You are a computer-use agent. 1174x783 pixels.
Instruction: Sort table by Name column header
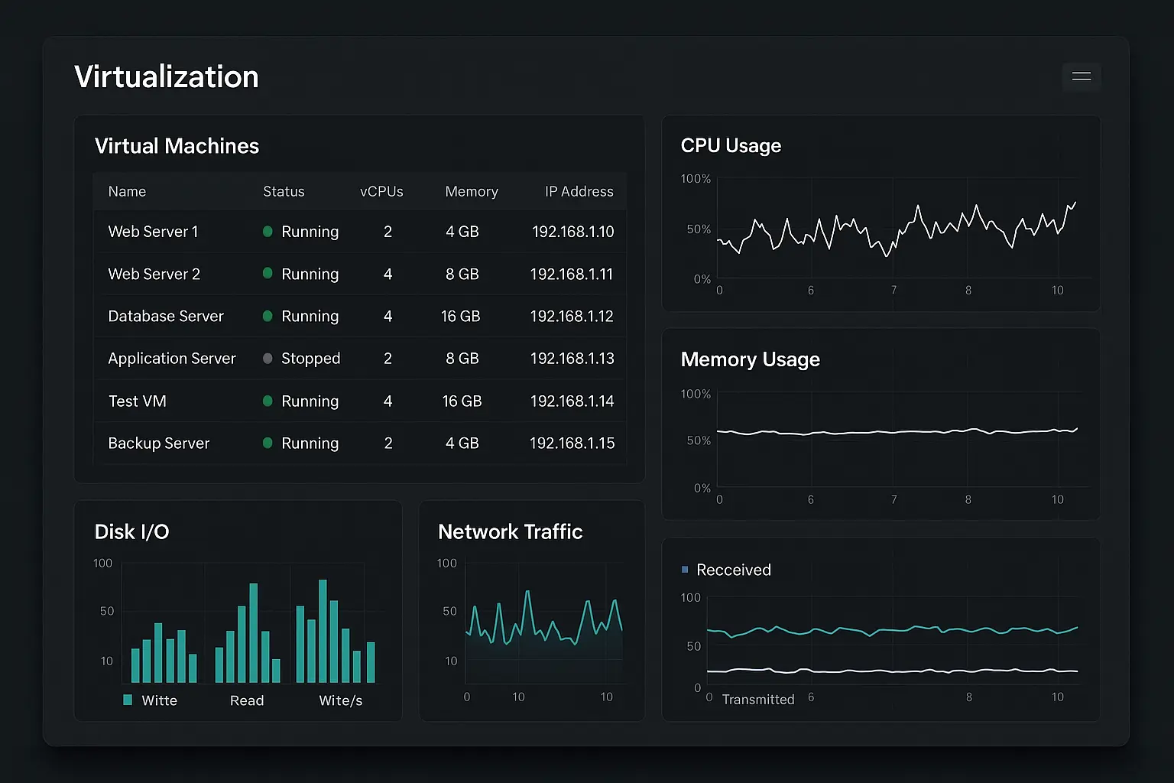(127, 191)
